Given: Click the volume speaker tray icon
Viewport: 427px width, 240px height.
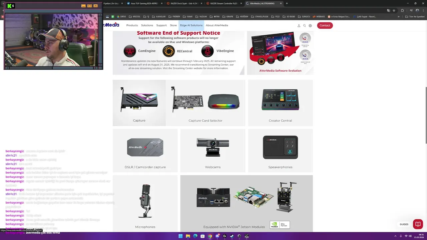Looking at the screenshot, I should point(410,236).
